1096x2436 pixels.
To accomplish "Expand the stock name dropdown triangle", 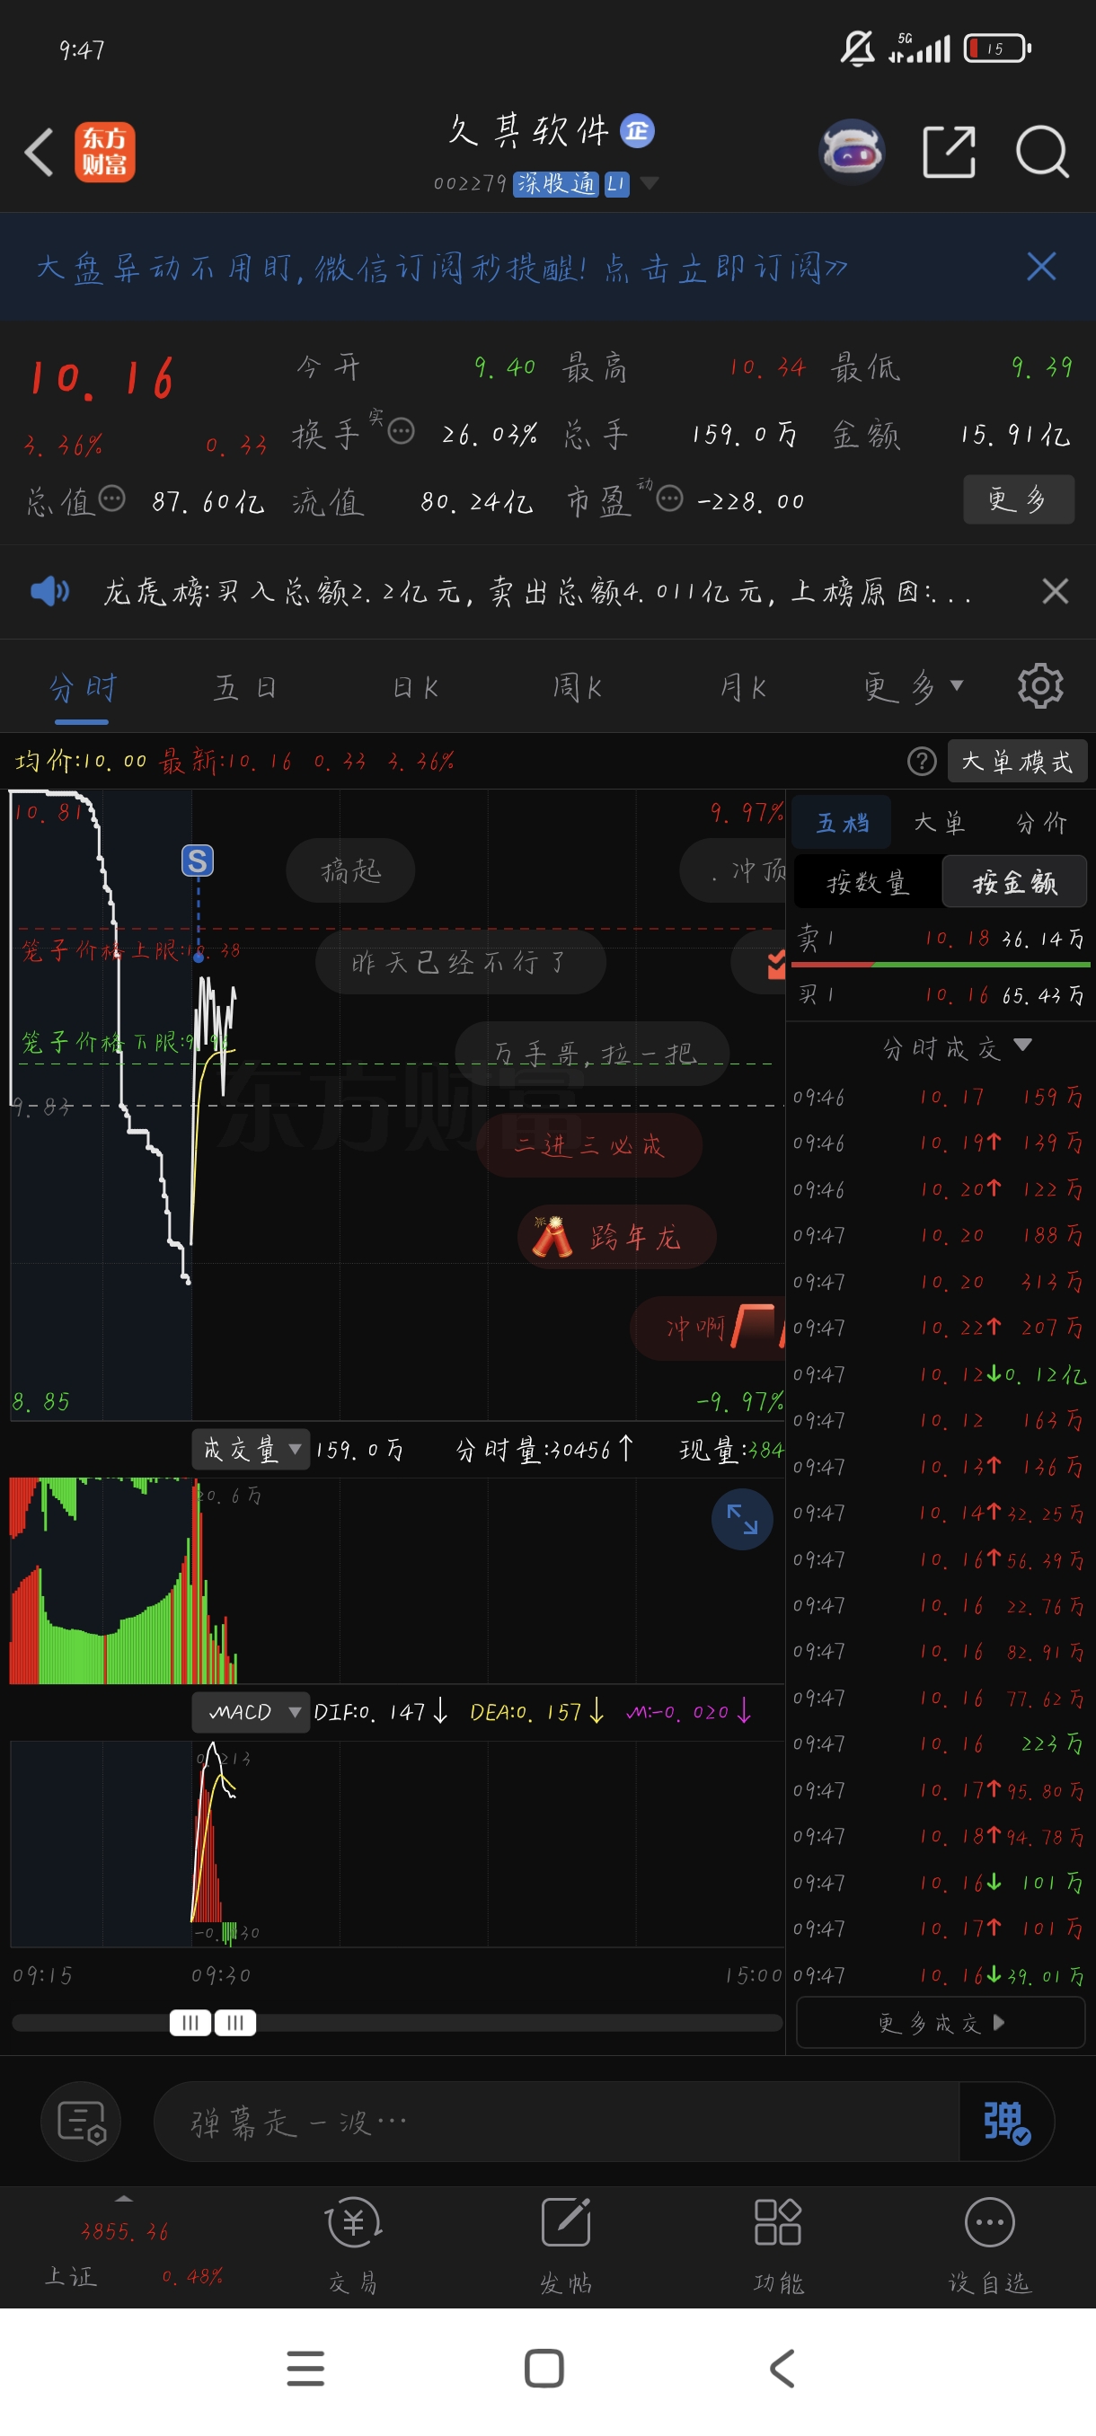I will click(x=649, y=183).
